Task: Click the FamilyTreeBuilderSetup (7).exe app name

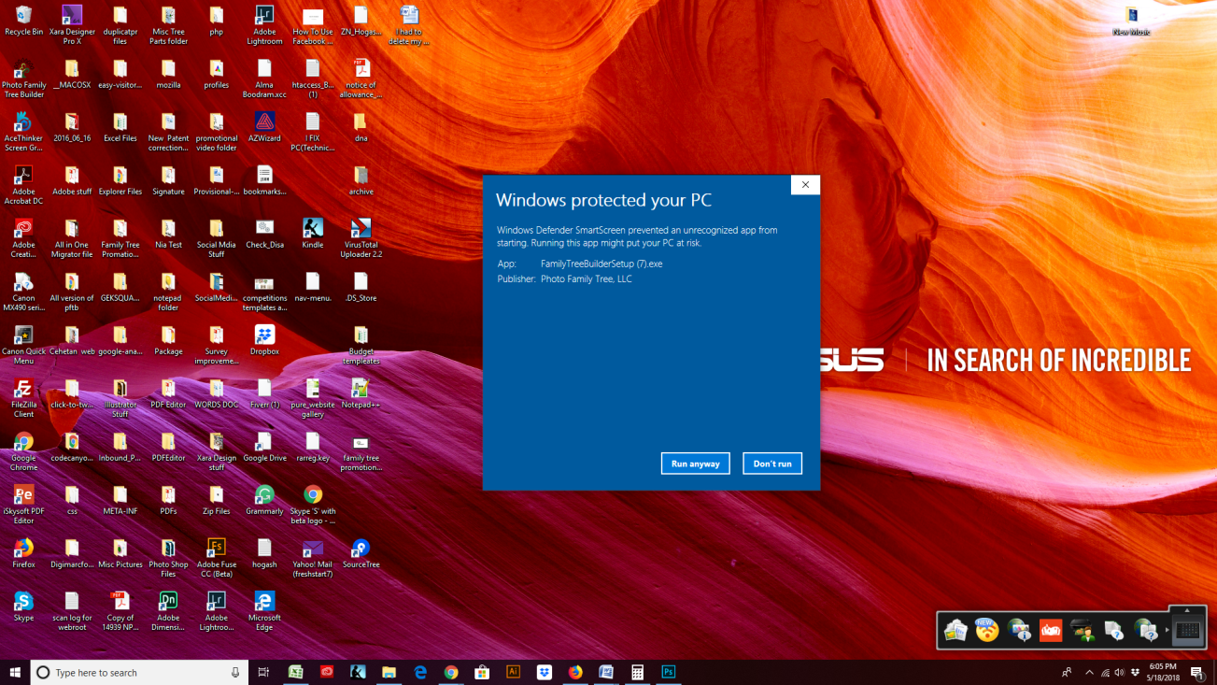Action: (x=601, y=264)
